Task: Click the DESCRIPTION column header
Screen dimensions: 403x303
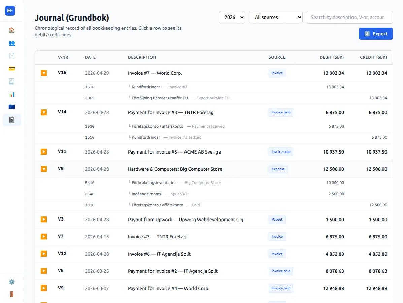Action: pos(142,57)
